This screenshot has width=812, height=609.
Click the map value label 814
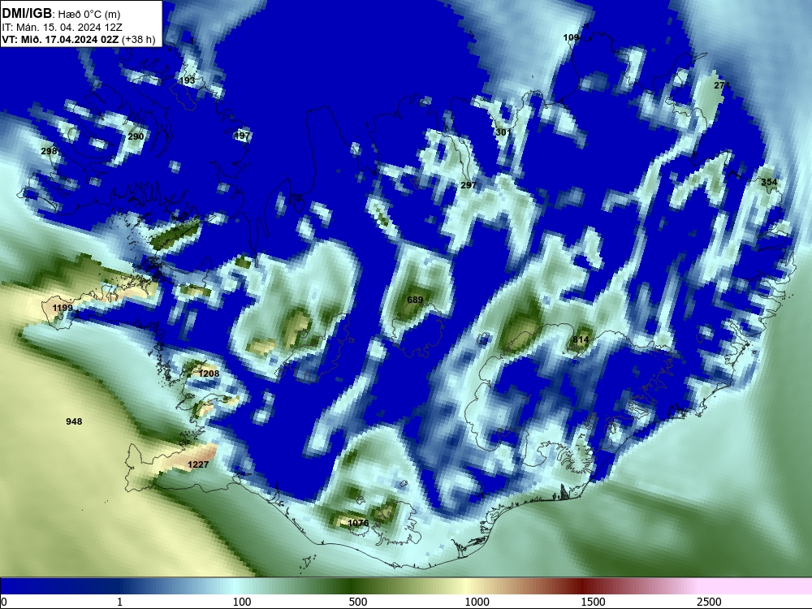click(x=581, y=339)
